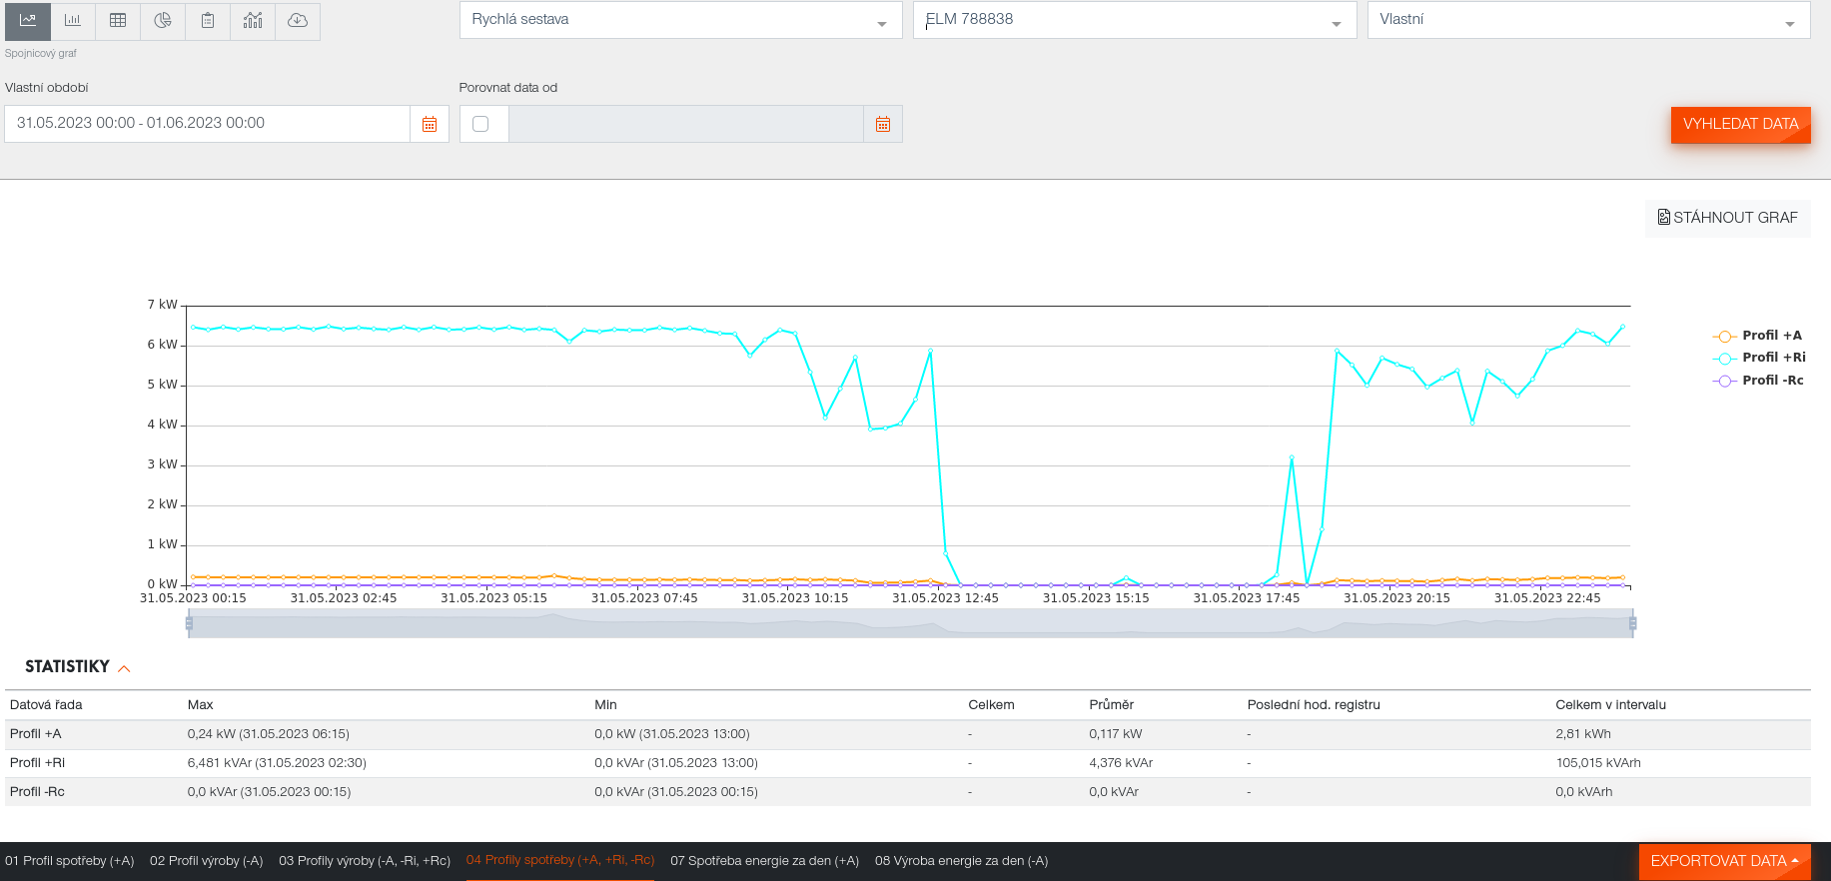Screen dimensions: 1831x881
Task: Open the ELM 788838 device dropdown
Action: coord(1134,20)
